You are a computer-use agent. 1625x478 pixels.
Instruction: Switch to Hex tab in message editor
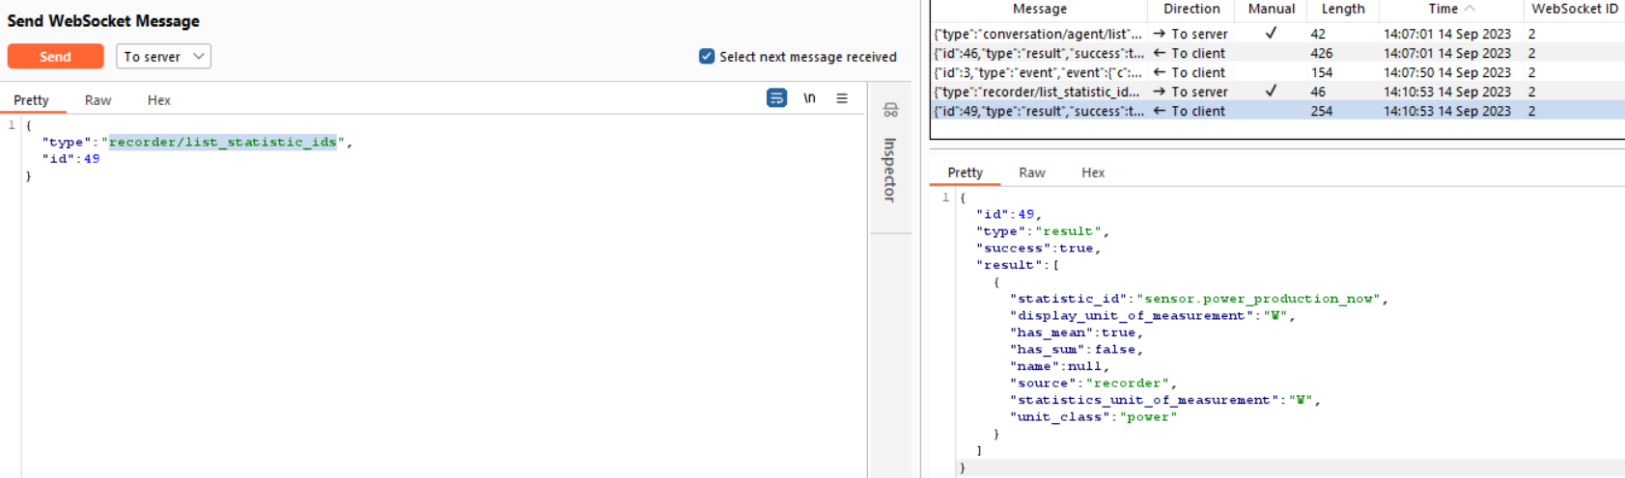pyautogui.click(x=159, y=100)
